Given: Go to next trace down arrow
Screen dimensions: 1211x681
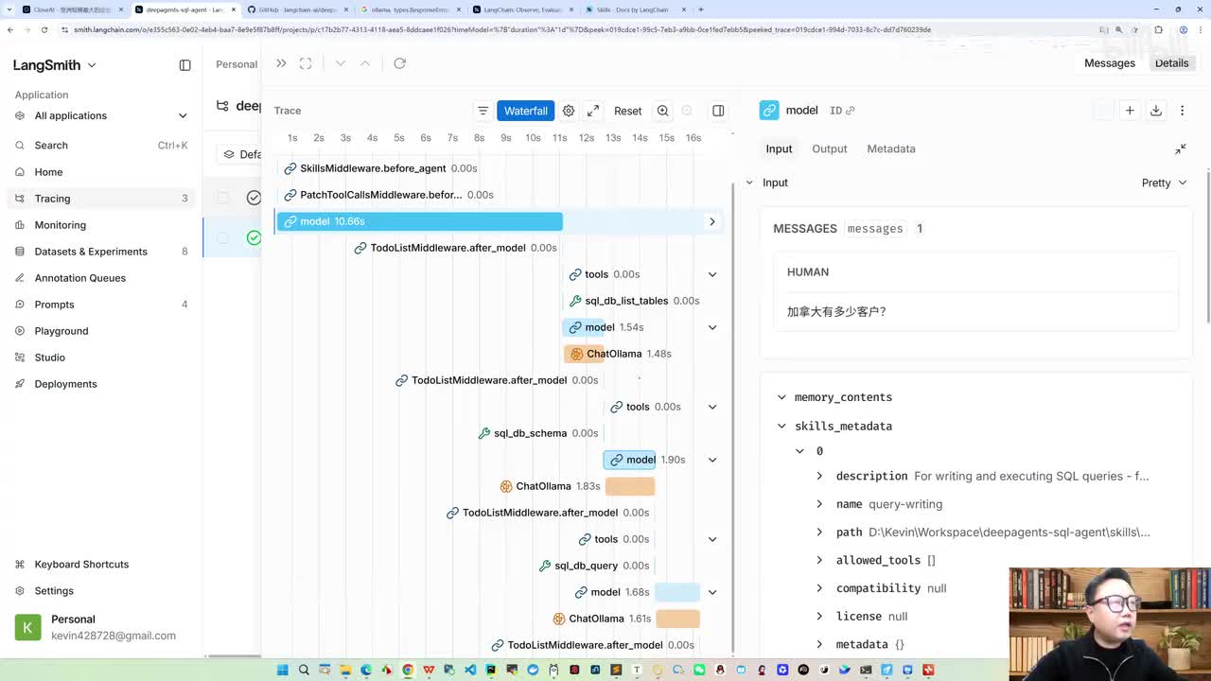Looking at the screenshot, I should (340, 63).
